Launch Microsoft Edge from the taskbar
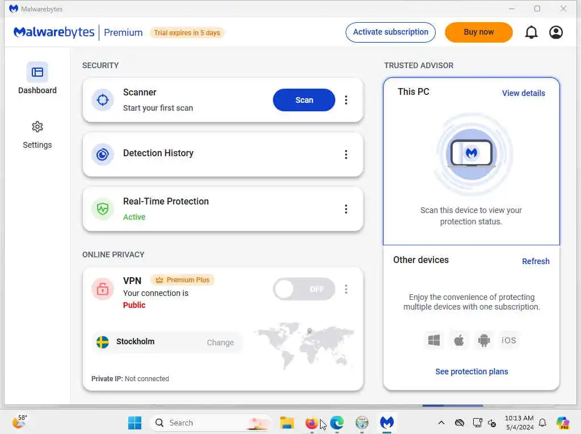This screenshot has height=434, width=581. [337, 423]
